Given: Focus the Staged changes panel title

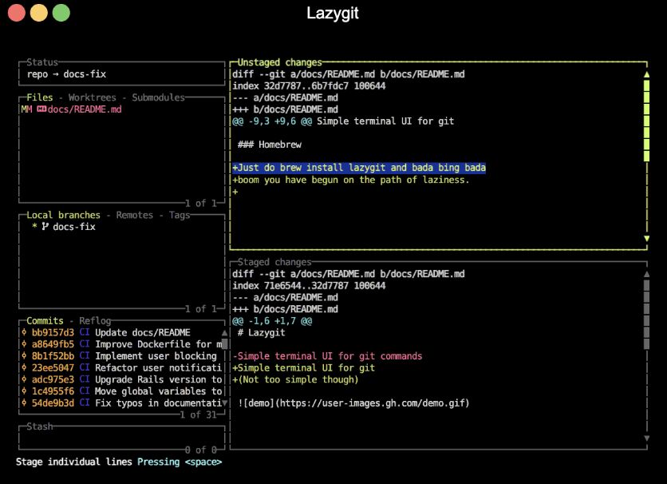Looking at the screenshot, I should (274, 262).
